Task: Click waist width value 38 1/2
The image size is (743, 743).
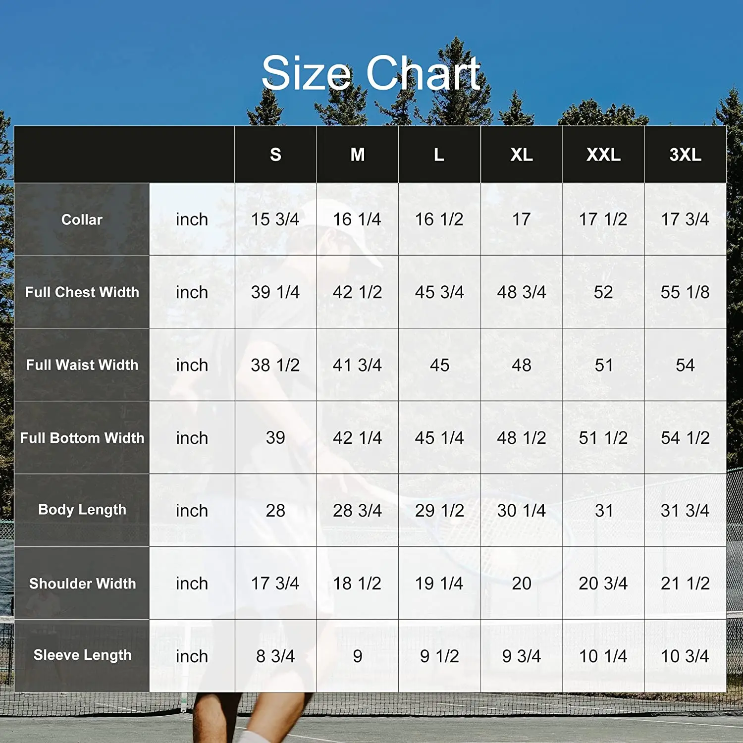Action: (275, 365)
